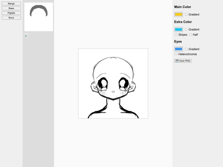Image resolution: width=223 pixels, height=167 pixels.
Task: Toggle the Heterochromia checkbox
Action: (176, 54)
